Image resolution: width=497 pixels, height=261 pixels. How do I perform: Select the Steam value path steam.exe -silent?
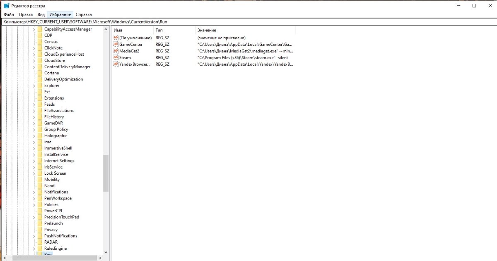[x=243, y=58]
